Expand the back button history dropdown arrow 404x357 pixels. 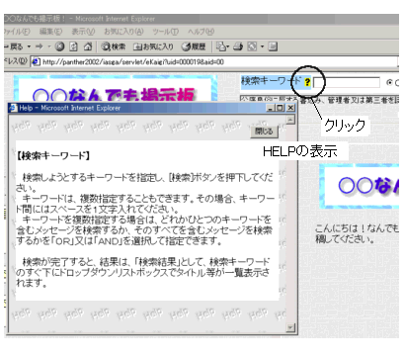29,46
